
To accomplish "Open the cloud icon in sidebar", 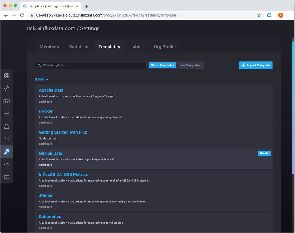I will pyautogui.click(x=7, y=164).
